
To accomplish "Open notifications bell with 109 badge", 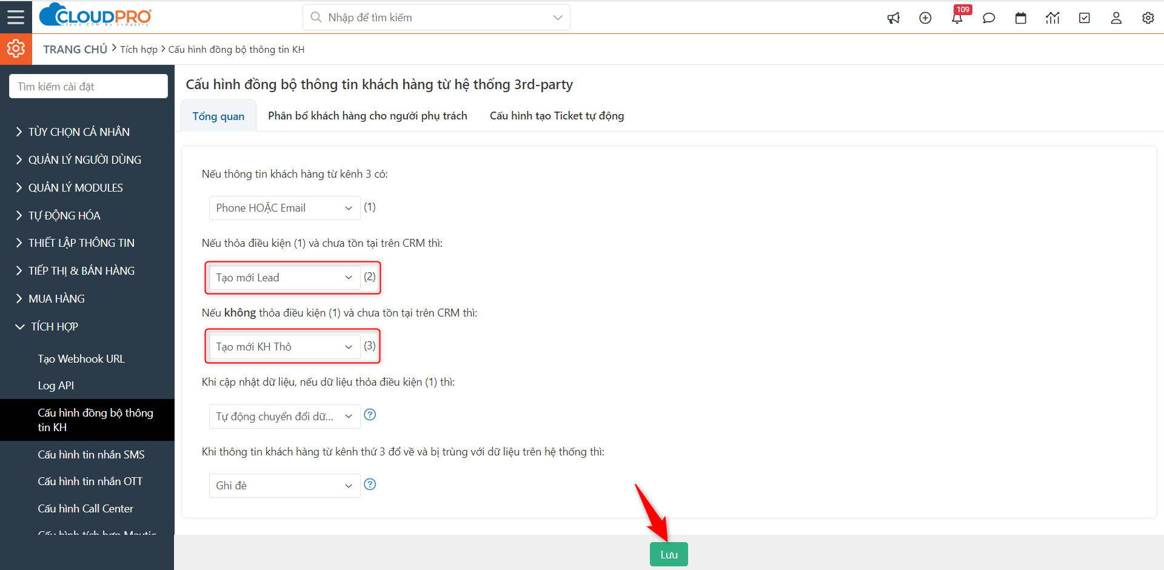I will 958,17.
